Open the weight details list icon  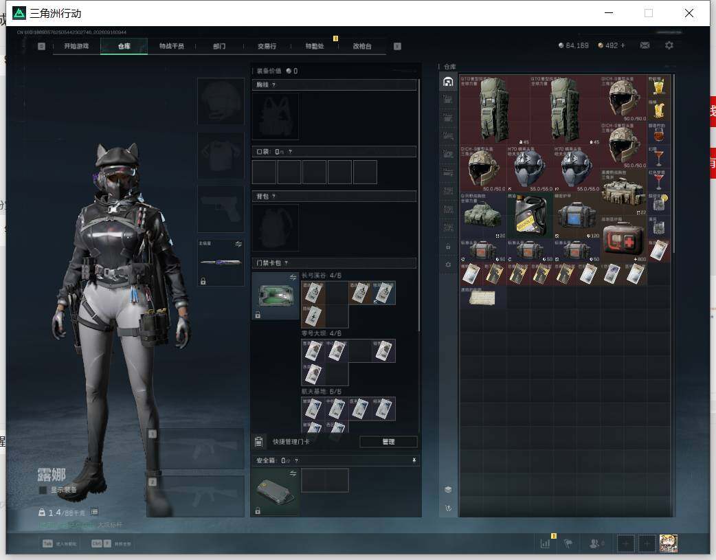(x=95, y=512)
